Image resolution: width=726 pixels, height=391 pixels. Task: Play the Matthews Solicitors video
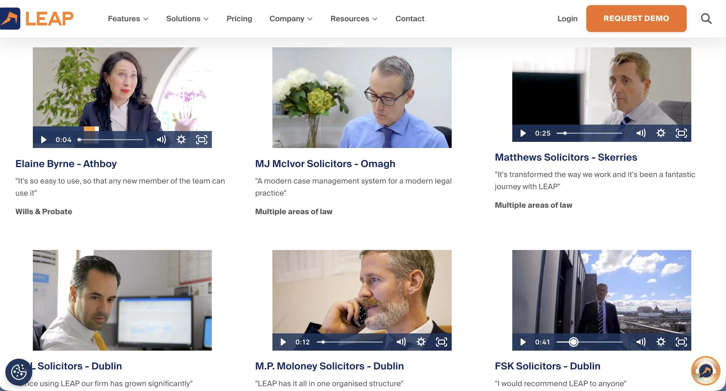(523, 133)
